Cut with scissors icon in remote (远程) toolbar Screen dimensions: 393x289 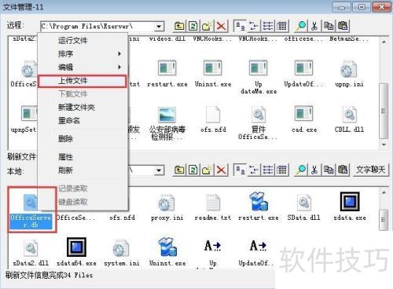(x=314, y=26)
